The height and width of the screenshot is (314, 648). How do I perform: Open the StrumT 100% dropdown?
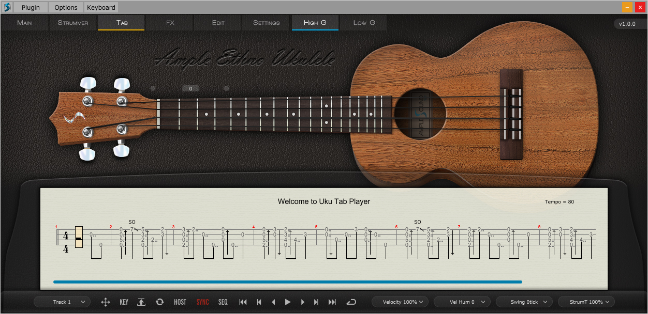586,302
